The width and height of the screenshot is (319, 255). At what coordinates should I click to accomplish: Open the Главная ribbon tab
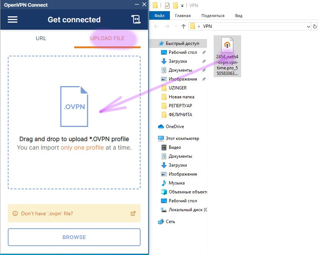coord(183,16)
